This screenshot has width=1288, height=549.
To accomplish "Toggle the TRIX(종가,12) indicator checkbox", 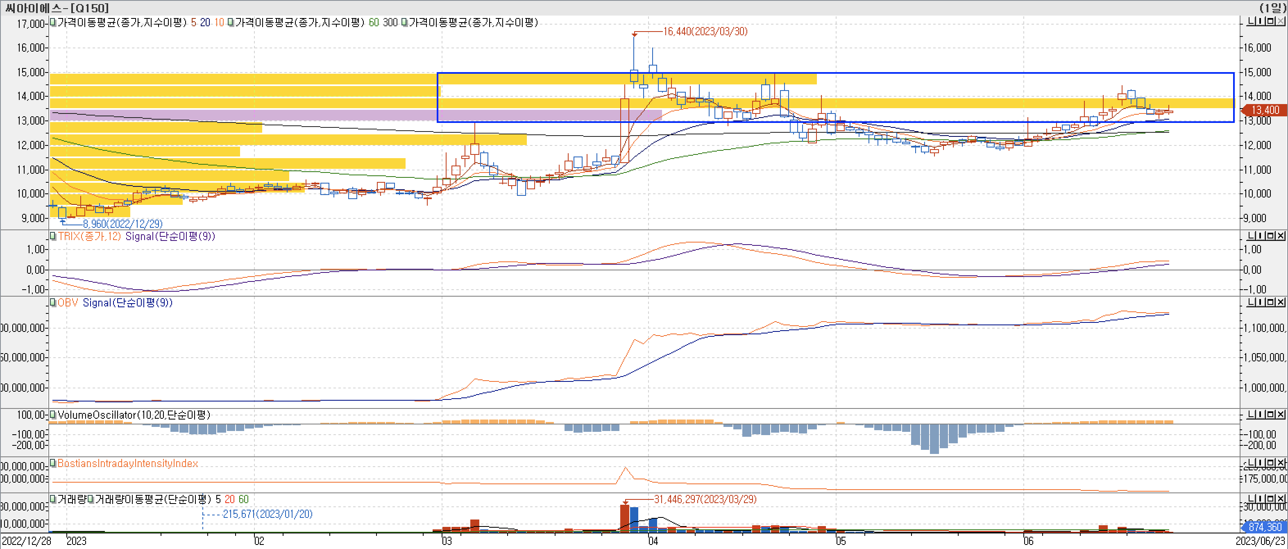I will click(x=53, y=236).
